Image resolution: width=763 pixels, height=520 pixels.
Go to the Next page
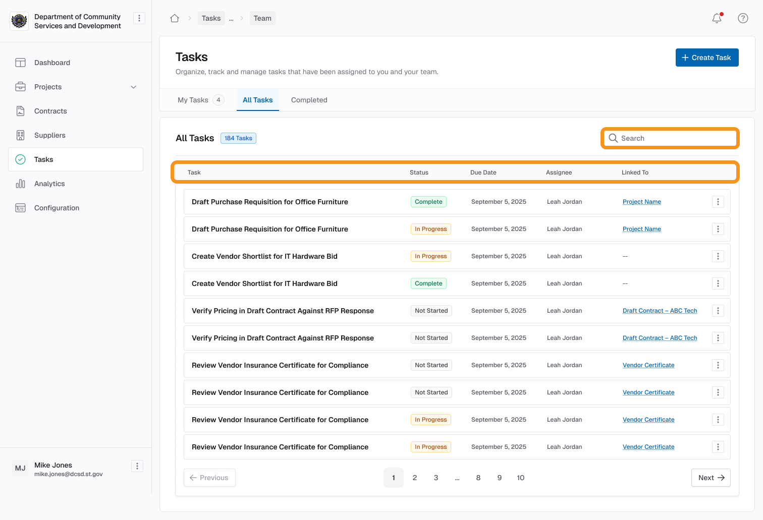[711, 478]
